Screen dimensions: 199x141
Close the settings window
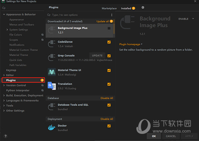[x=195, y=1]
